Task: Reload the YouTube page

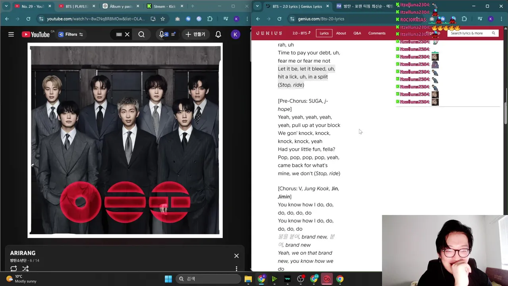Action: click(28, 19)
